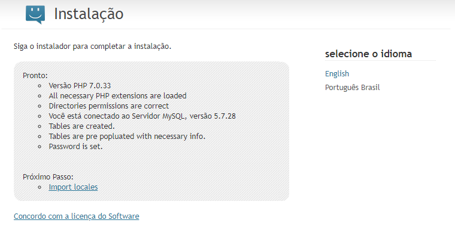Screen dimensions: 455x226
Task: Click the smiley chat bubble logo
Action: pos(35,14)
